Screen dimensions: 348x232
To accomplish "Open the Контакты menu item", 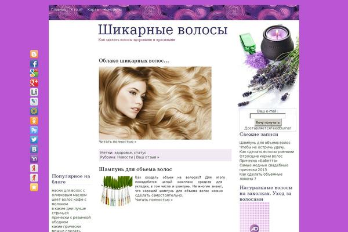I will pyautogui.click(x=113, y=10).
